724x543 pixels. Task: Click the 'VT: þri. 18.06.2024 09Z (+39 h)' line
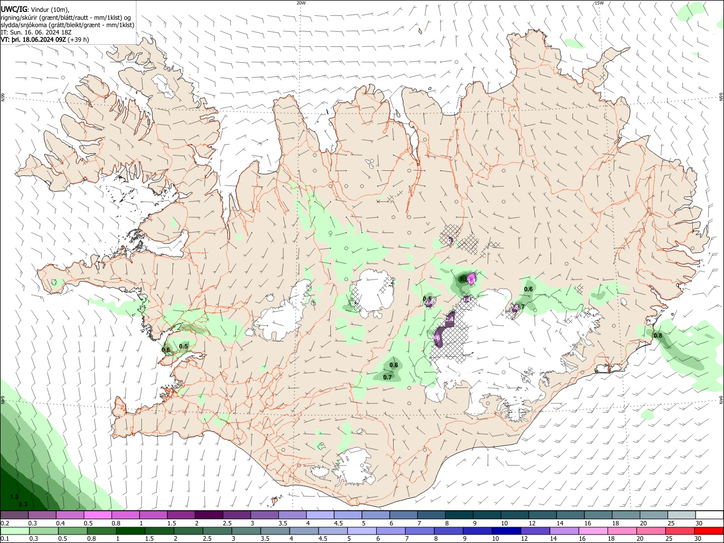(45, 40)
